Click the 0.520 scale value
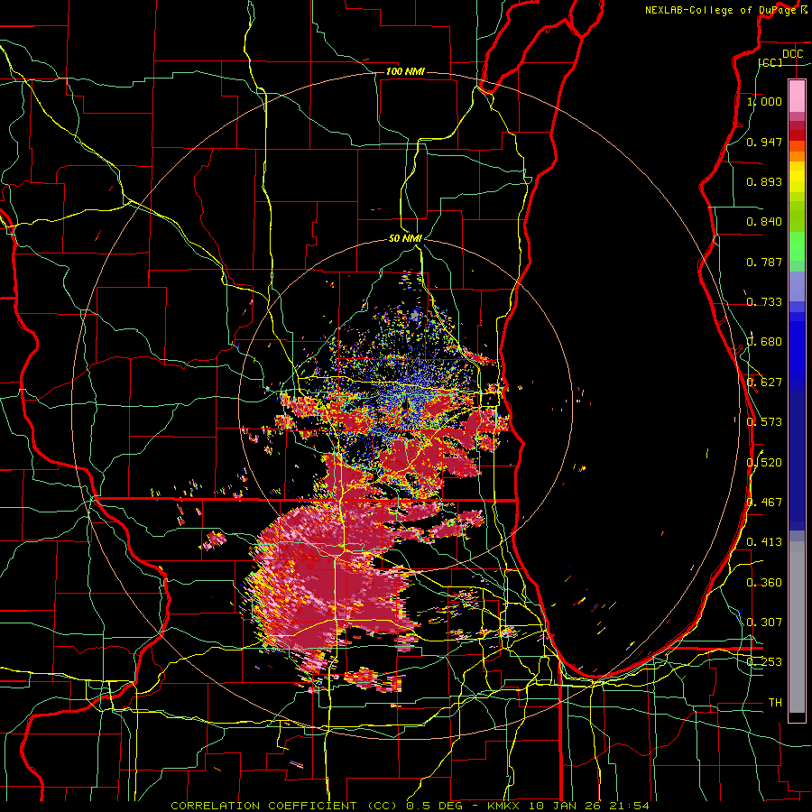 pyautogui.click(x=764, y=462)
